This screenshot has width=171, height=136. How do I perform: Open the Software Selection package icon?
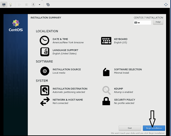click(x=106, y=72)
